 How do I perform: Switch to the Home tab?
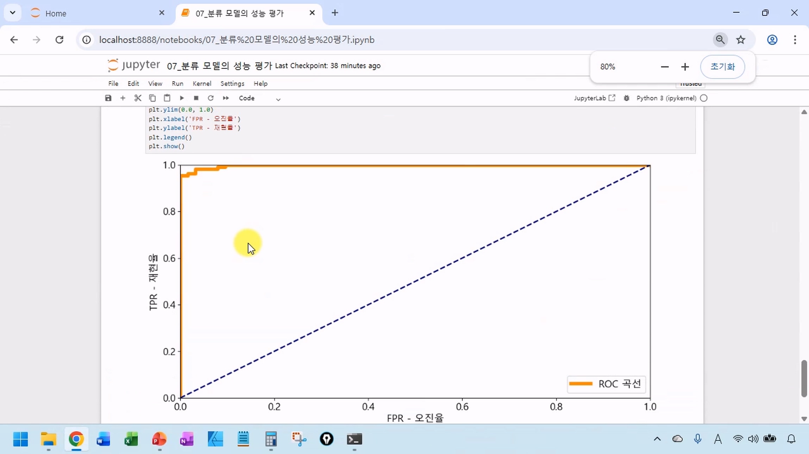click(56, 13)
